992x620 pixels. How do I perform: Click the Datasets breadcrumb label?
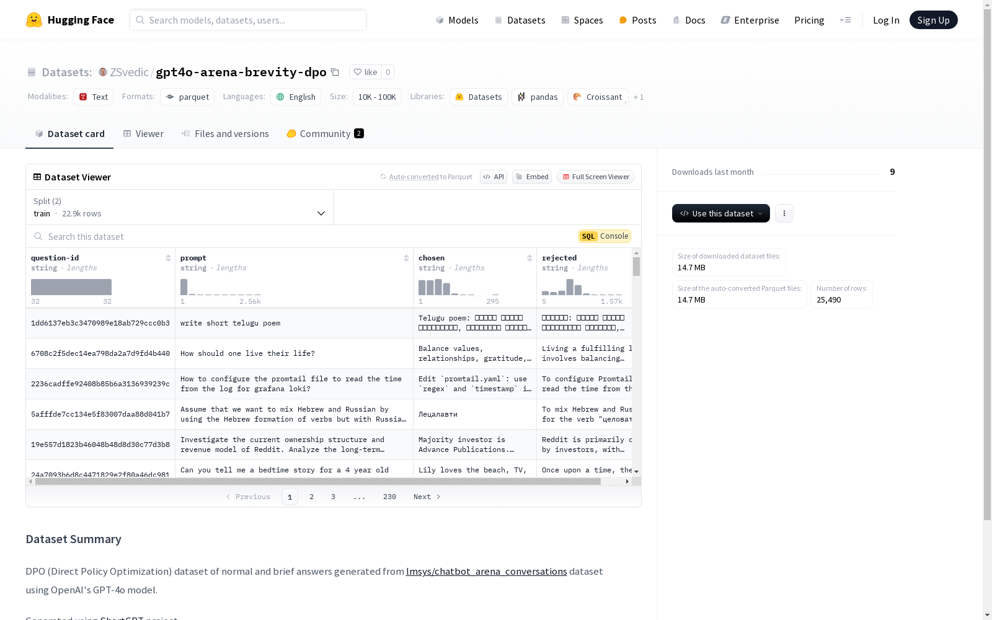pos(66,72)
